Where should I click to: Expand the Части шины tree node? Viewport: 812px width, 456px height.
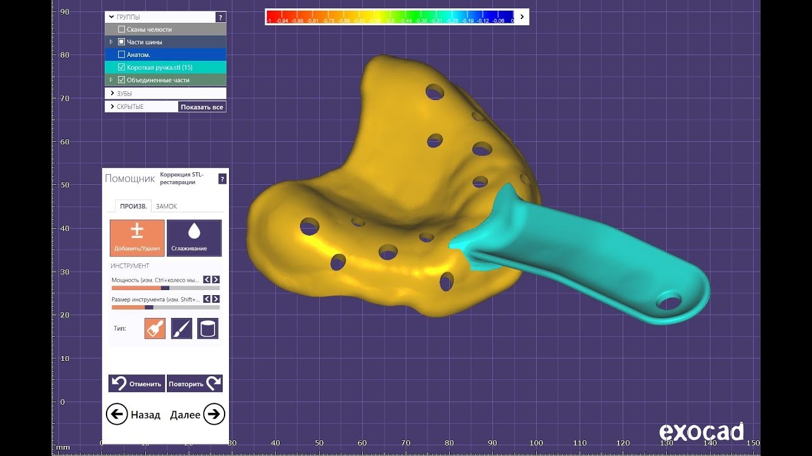[111, 42]
